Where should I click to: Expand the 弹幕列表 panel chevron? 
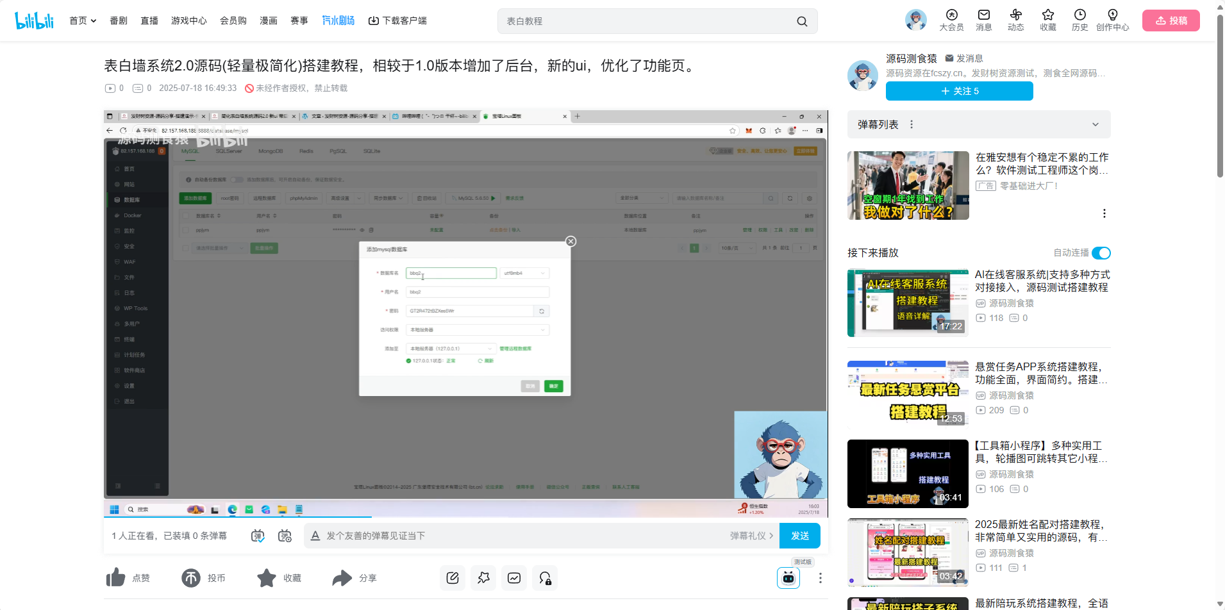[x=1096, y=124]
